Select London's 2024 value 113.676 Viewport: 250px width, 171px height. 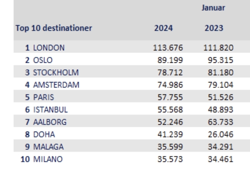[168, 48]
